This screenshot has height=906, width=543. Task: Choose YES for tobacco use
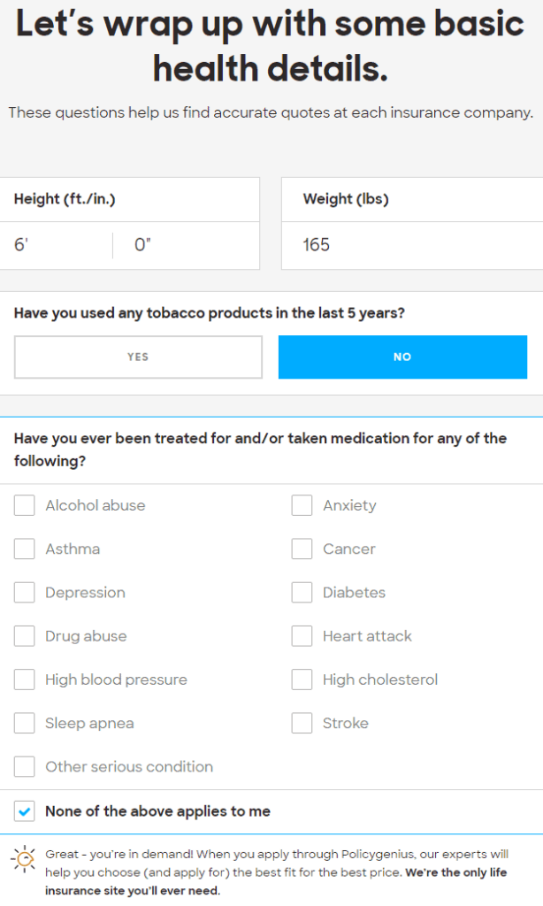pos(138,357)
